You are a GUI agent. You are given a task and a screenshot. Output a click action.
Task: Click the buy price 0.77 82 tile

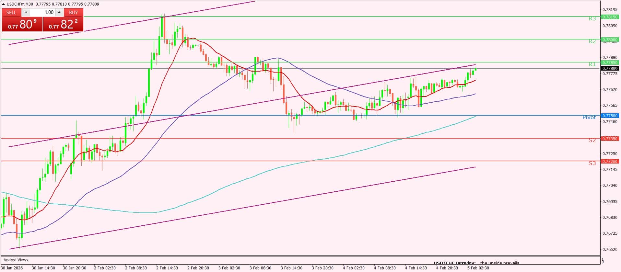point(63,24)
